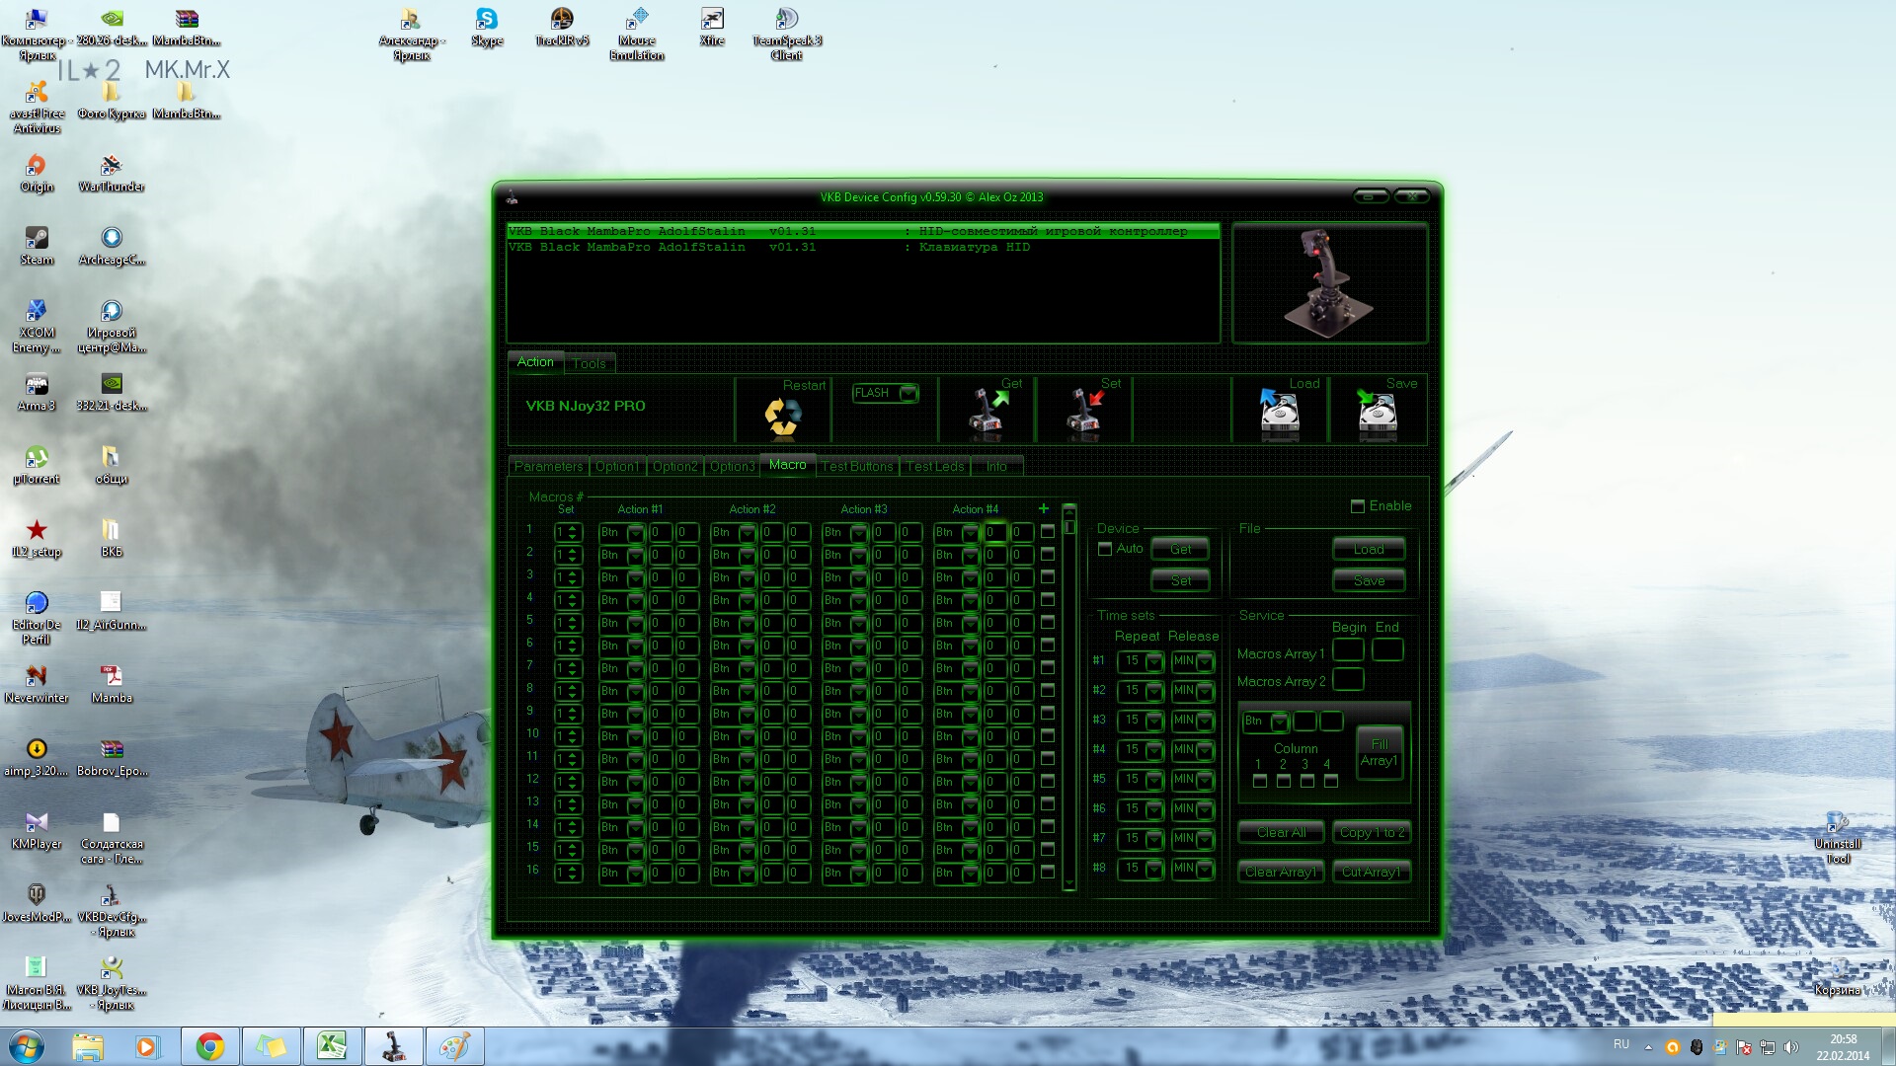This screenshot has width=1896, height=1066.
Task: Click the green plus icon above macro rows
Action: [1044, 508]
